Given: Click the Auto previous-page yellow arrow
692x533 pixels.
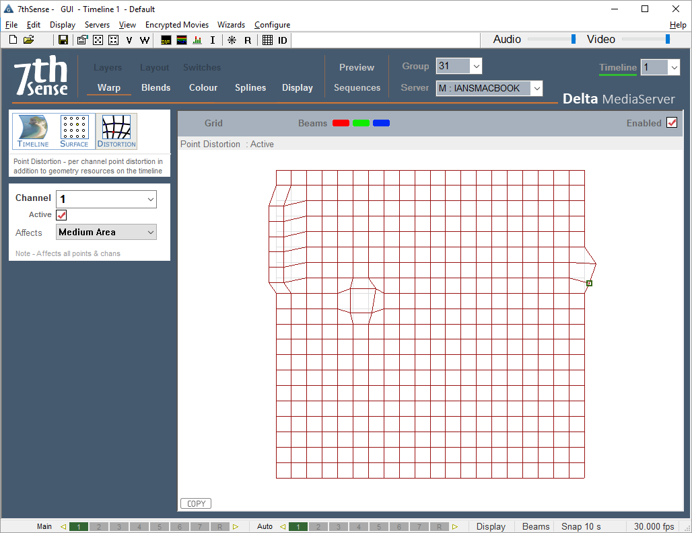Looking at the screenshot, I should [x=283, y=526].
